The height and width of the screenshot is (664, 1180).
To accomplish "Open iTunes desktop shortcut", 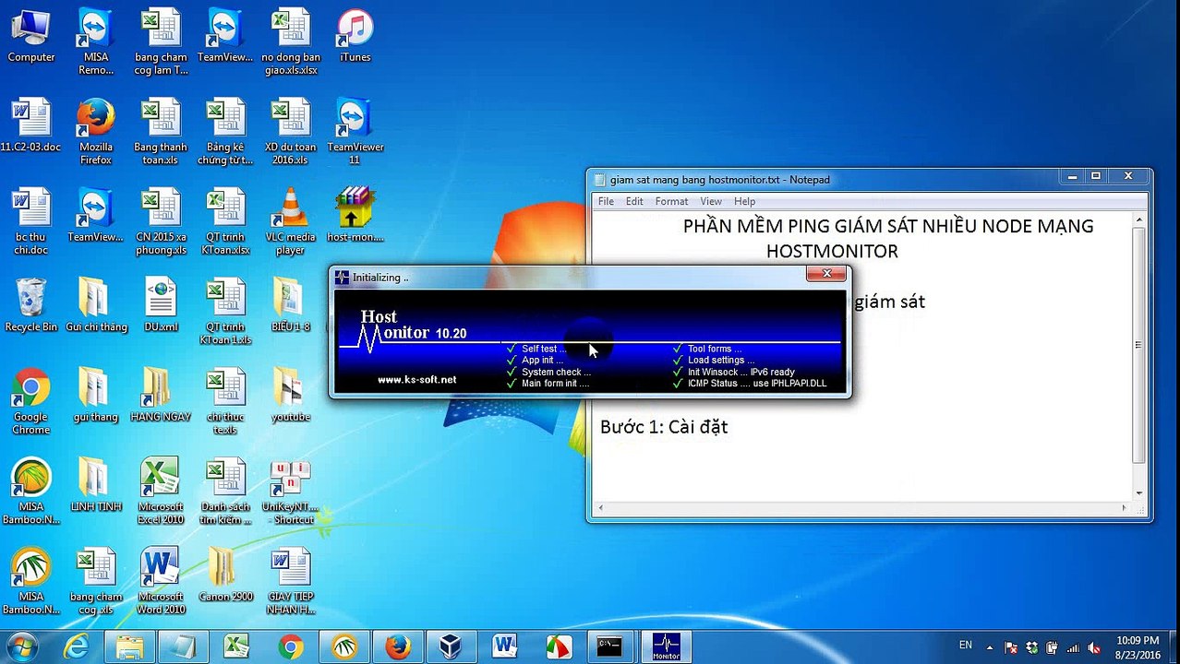I will pyautogui.click(x=355, y=37).
